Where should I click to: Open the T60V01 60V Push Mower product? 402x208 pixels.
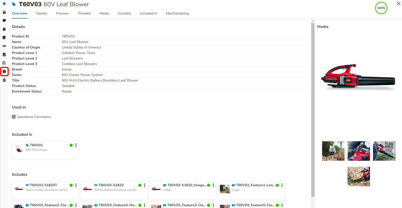[36, 145]
